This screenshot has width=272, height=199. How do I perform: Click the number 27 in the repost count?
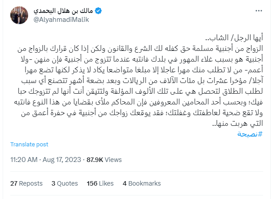pos(13,183)
